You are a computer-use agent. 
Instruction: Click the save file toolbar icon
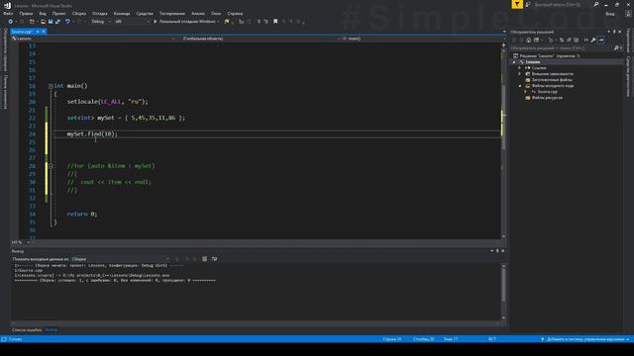coord(51,22)
